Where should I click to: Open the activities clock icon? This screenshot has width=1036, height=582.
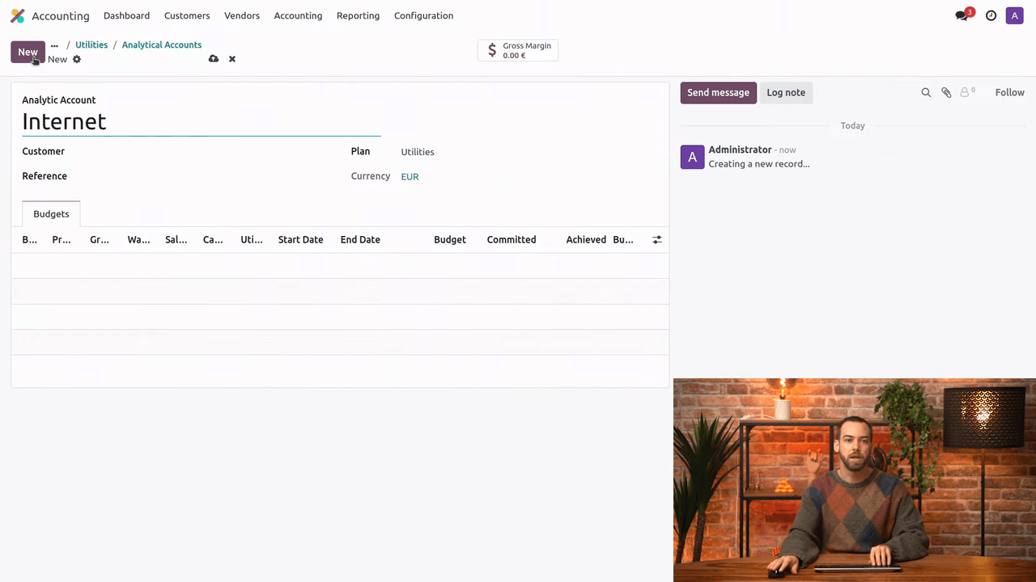[x=991, y=15]
